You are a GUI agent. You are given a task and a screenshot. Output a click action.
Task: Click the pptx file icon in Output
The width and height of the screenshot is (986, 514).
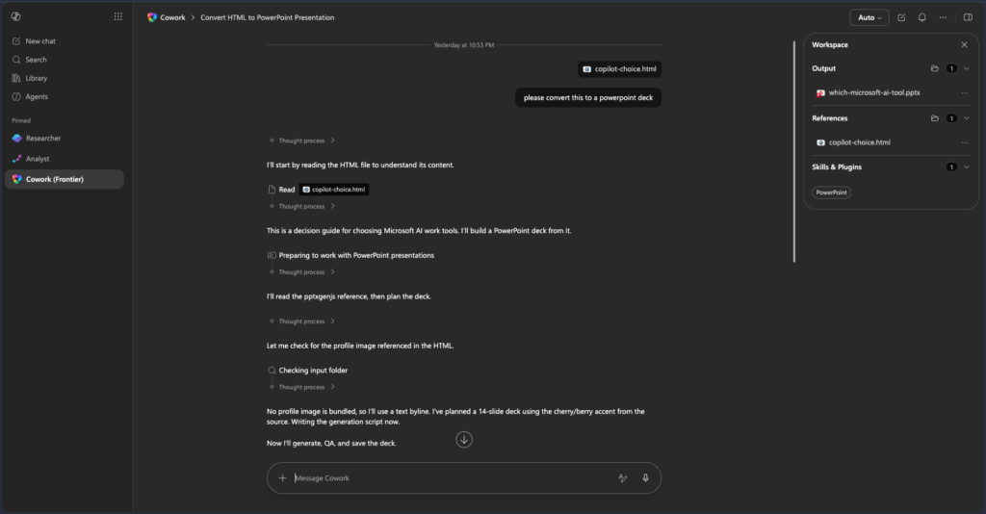(x=820, y=93)
